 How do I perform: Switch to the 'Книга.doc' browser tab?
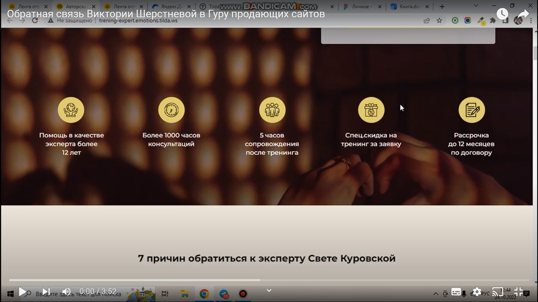(410, 6)
